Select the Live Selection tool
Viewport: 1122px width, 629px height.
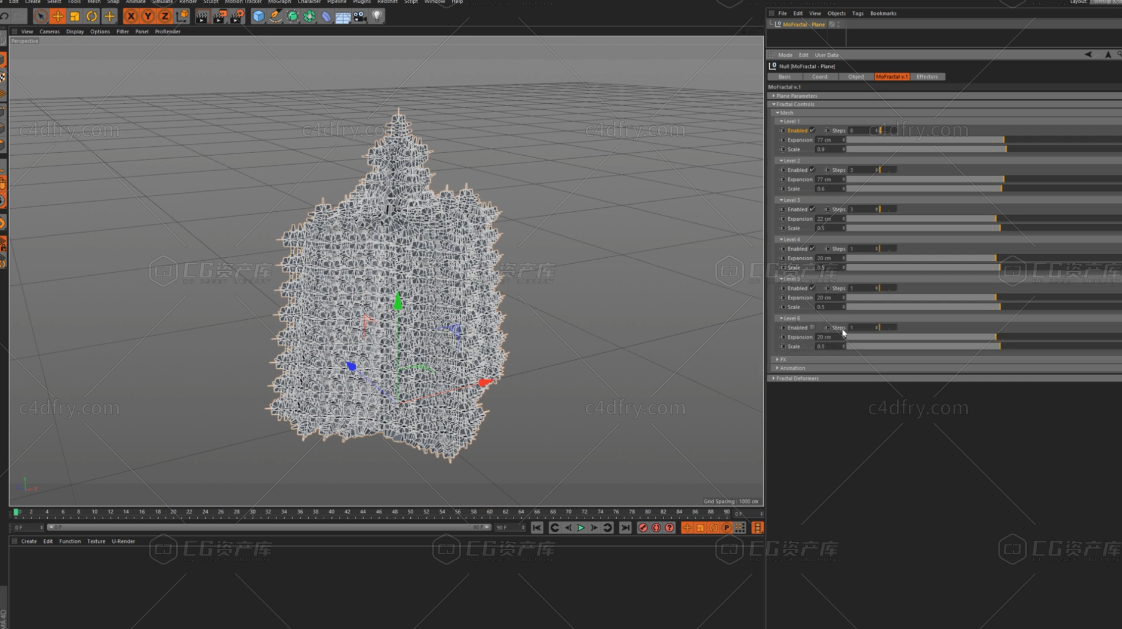[41, 16]
